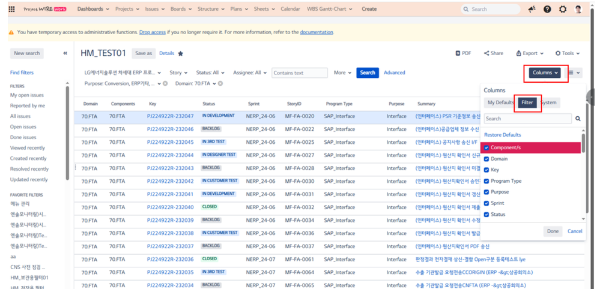Click the user profile avatar

click(578, 9)
